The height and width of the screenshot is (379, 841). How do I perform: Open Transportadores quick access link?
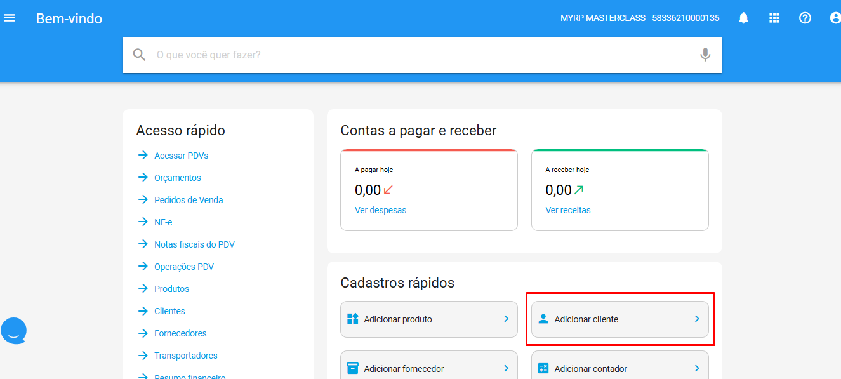pos(185,356)
